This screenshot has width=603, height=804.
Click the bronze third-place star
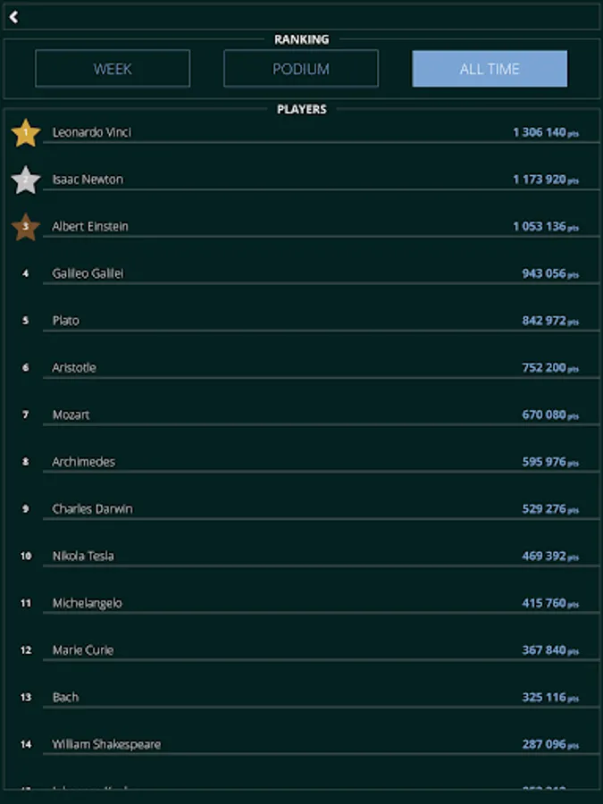pyautogui.click(x=26, y=227)
